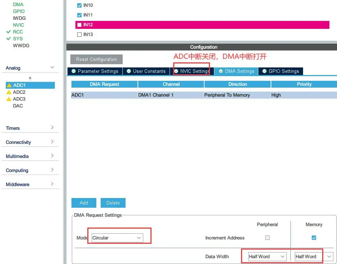337x264 pixels.
Task: Enable the IN13 channel checkbox
Action: tap(79, 35)
